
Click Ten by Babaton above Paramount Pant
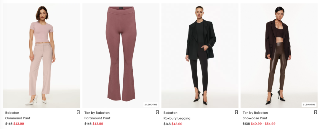[97, 113]
